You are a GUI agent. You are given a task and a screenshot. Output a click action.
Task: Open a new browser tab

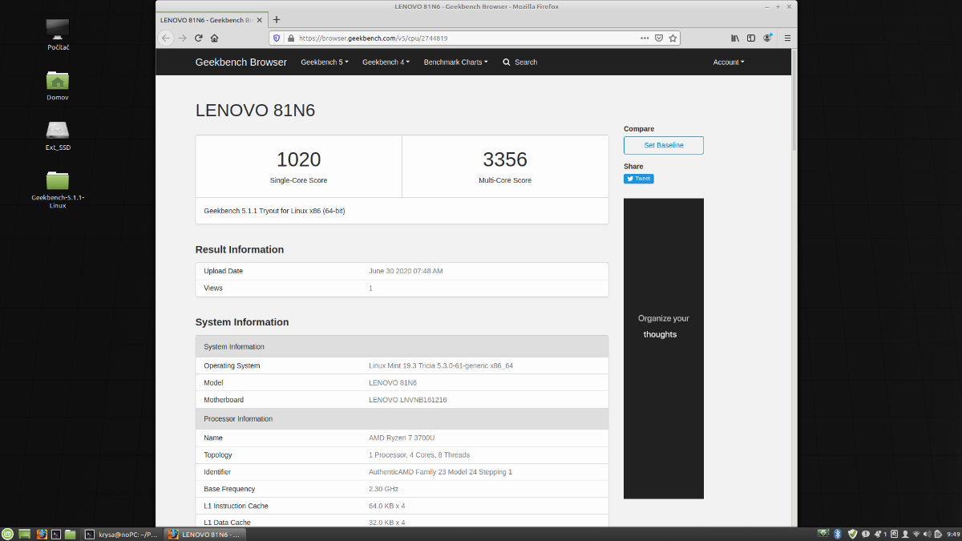point(277,19)
